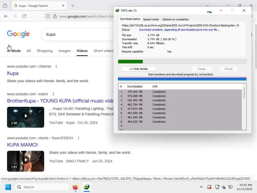Switch to the Images results tab
257x193 pixels.
pyautogui.click(x=65, y=51)
